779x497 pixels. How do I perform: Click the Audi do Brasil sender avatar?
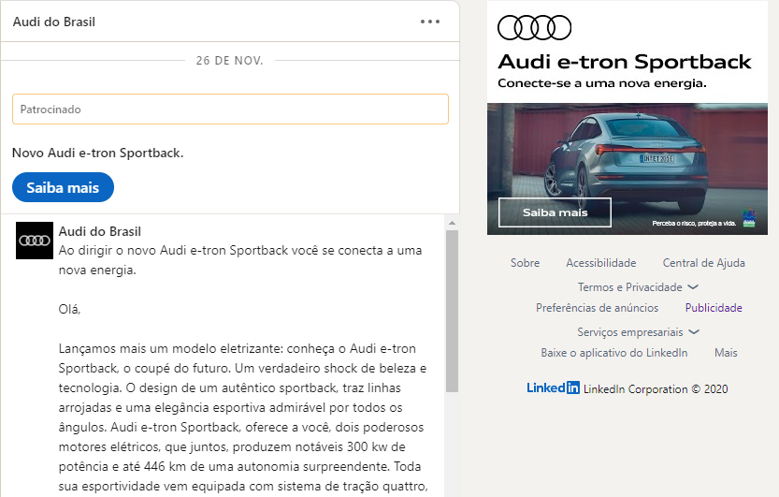(x=35, y=241)
